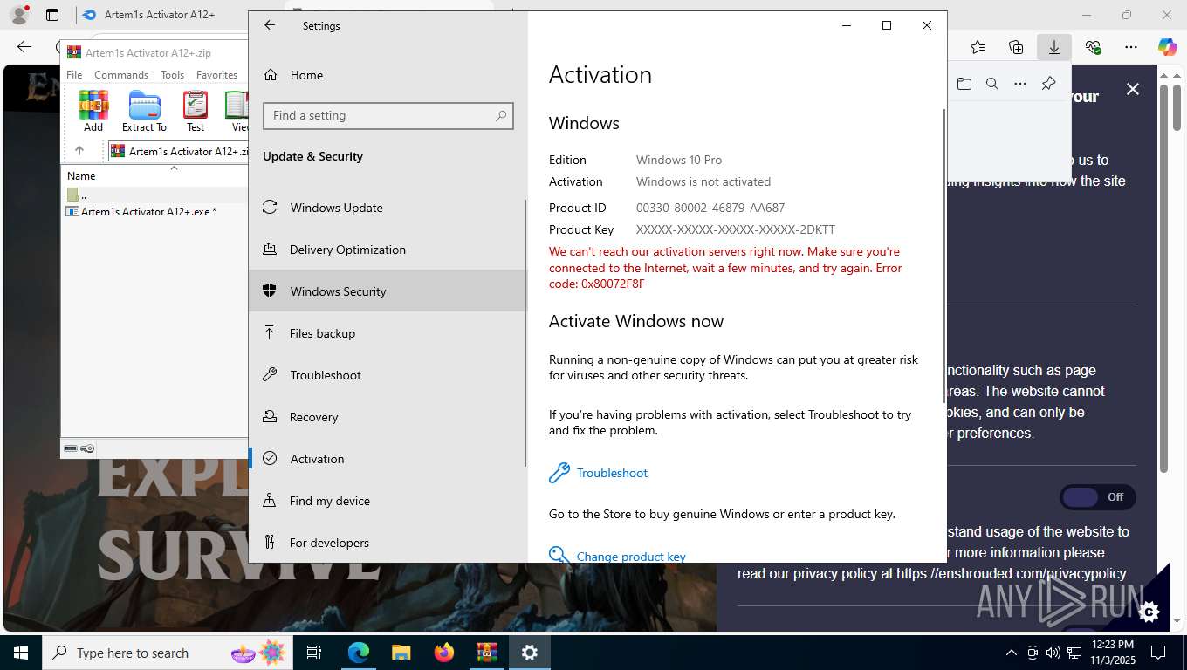
Task: Open WinRAR Favorites menu
Action: coord(217,75)
